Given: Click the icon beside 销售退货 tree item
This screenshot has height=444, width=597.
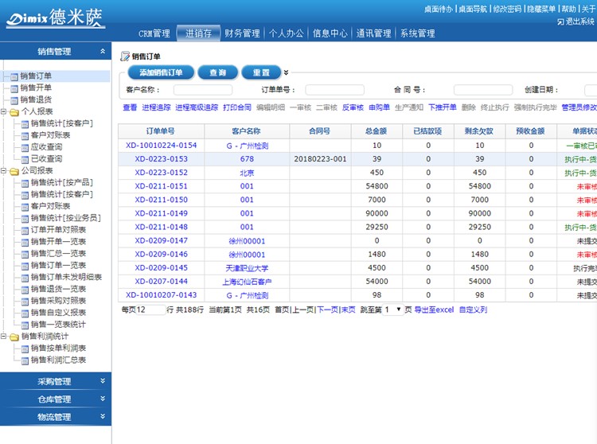Looking at the screenshot, I should pos(14,100).
